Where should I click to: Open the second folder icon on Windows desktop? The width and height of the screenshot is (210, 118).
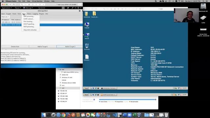coord(94,14)
